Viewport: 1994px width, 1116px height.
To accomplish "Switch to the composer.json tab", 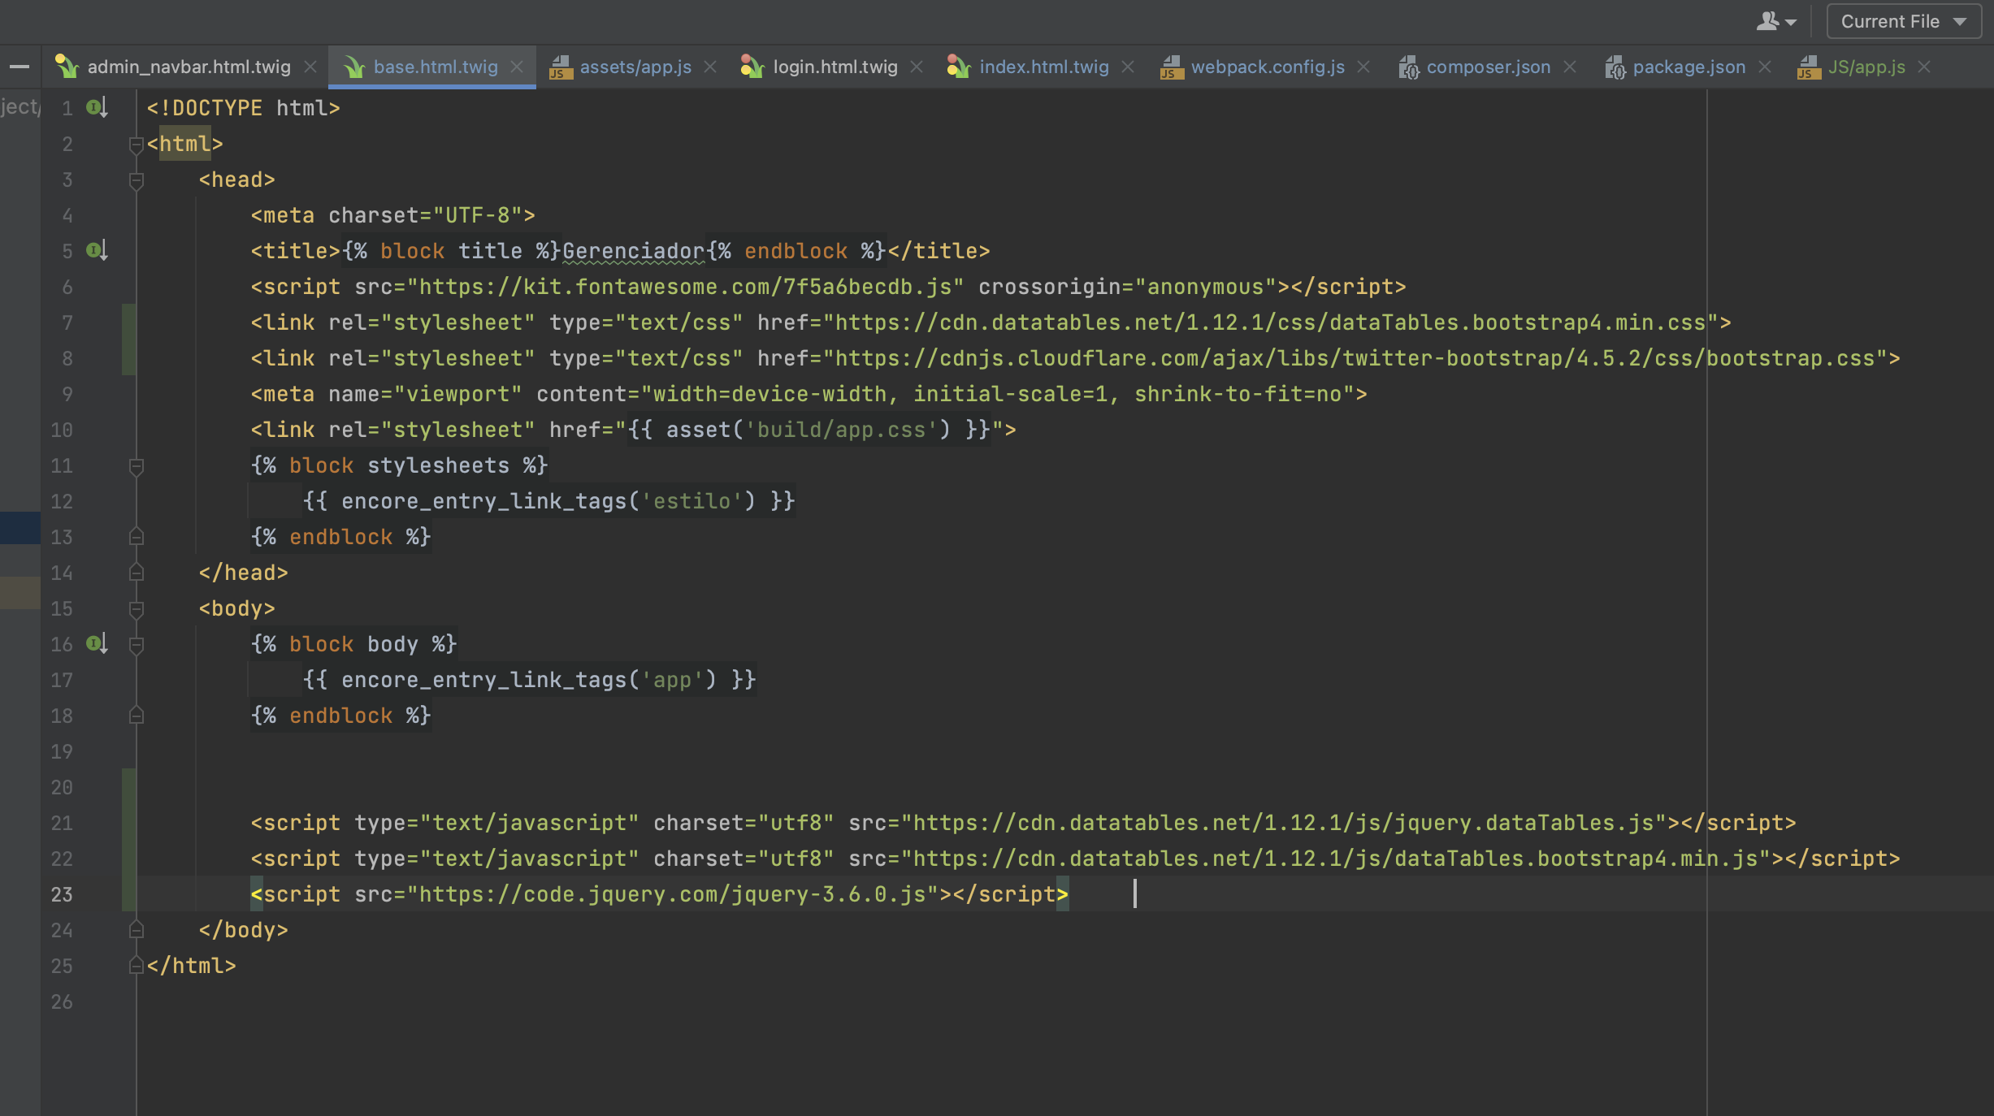I will point(1489,67).
